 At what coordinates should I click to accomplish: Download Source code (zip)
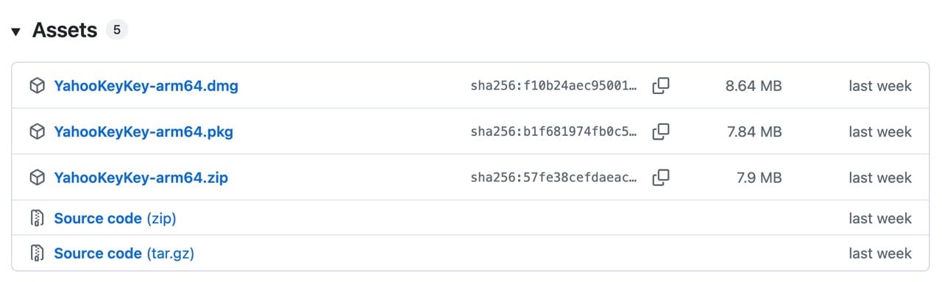115,218
